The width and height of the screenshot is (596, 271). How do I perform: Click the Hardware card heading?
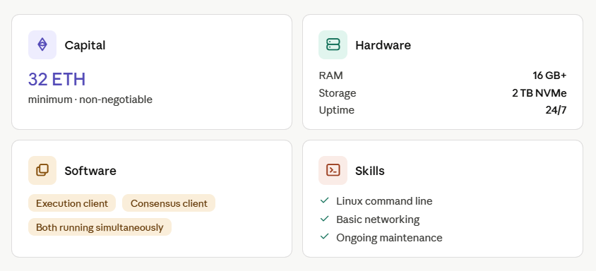383,45
